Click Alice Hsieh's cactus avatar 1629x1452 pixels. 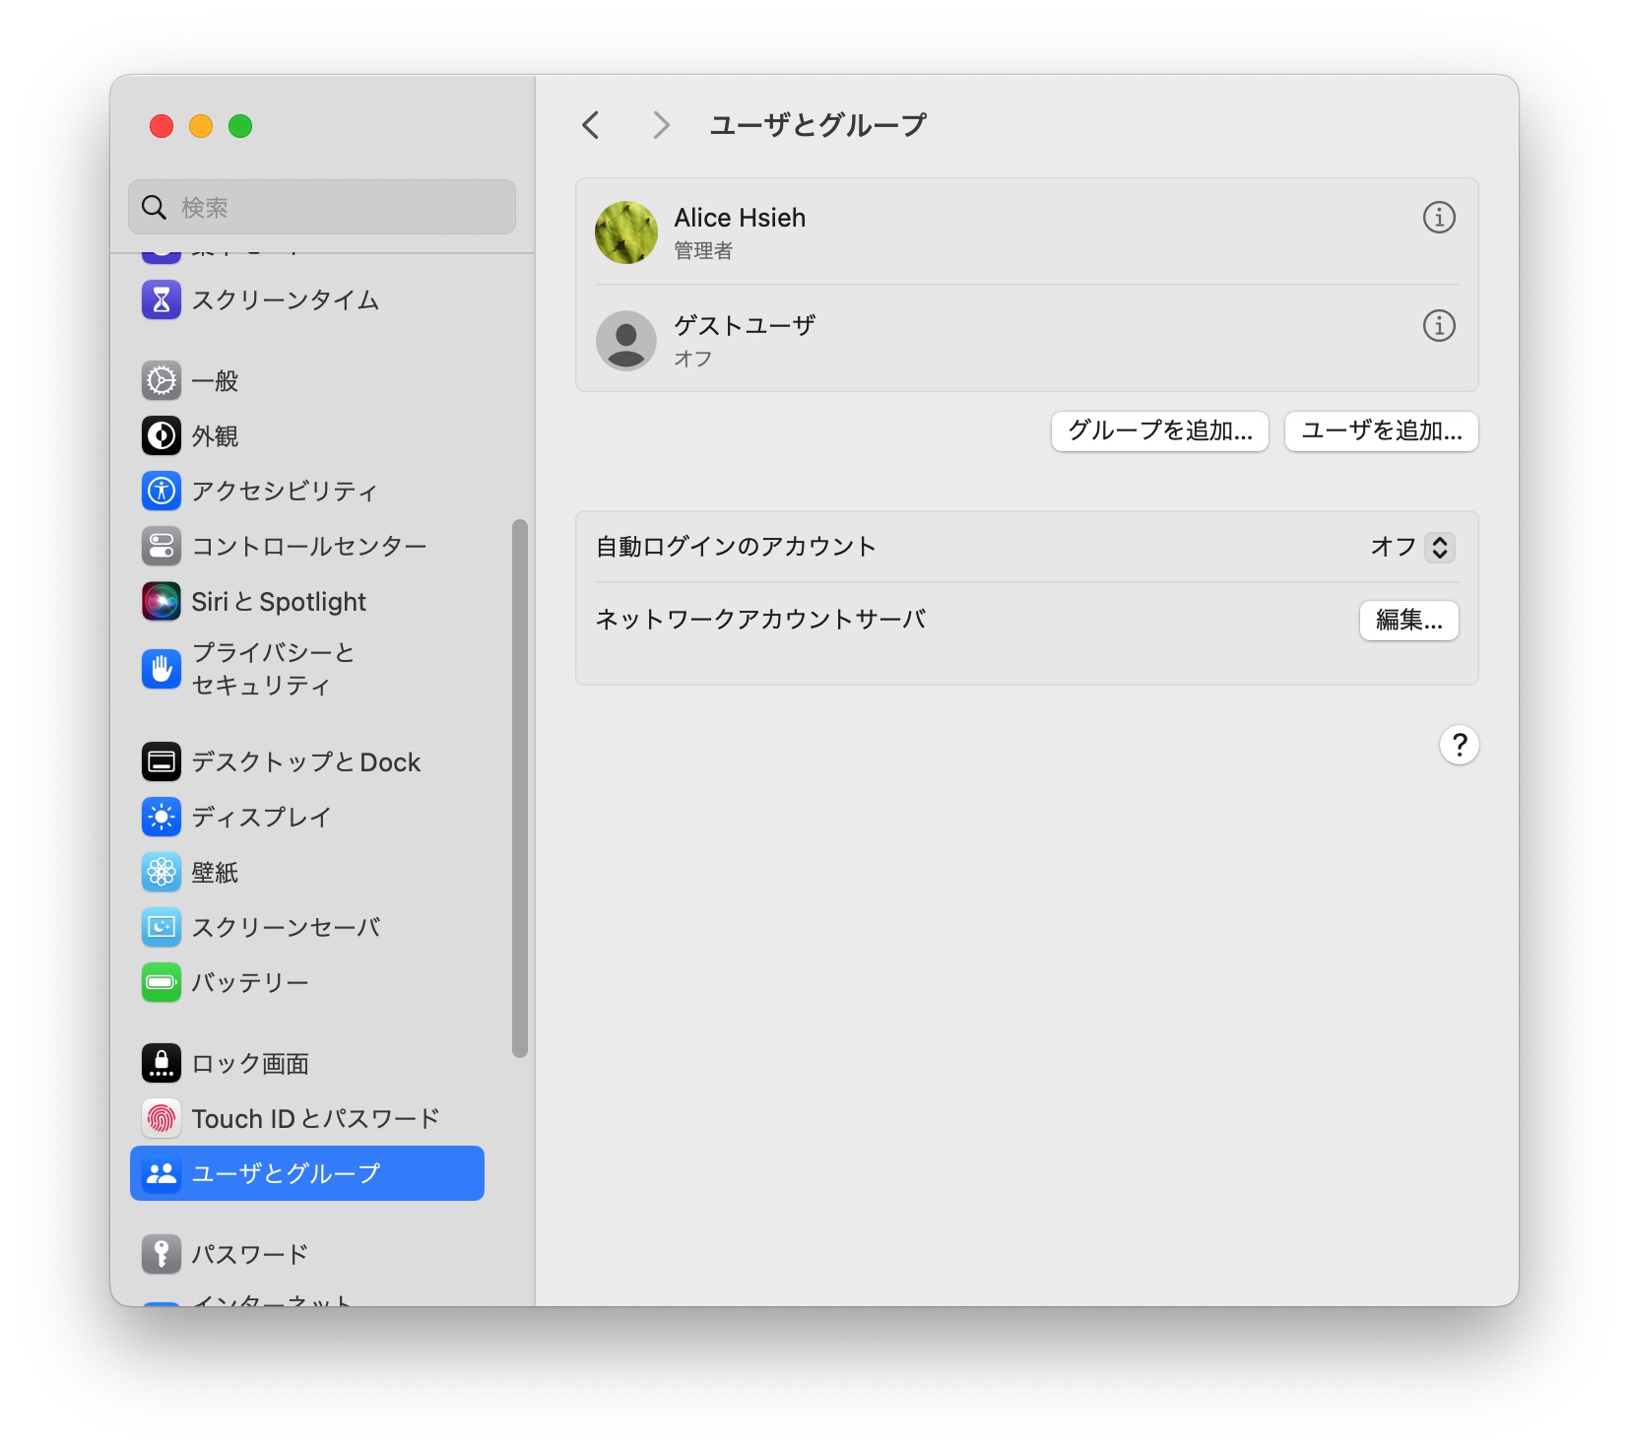(x=626, y=232)
